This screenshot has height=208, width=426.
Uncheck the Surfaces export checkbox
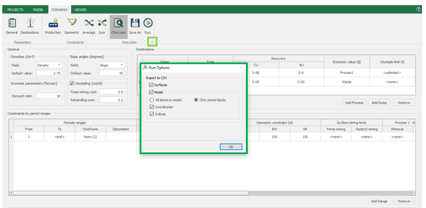click(151, 85)
